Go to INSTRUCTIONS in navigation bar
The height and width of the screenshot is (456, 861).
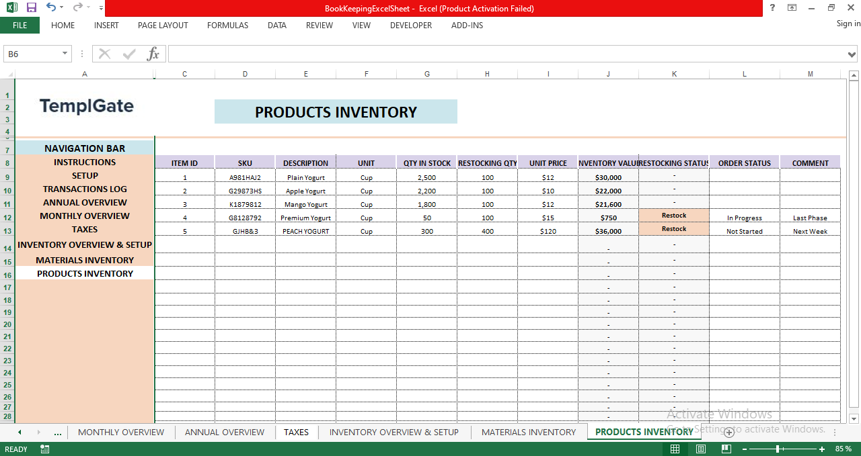(85, 162)
